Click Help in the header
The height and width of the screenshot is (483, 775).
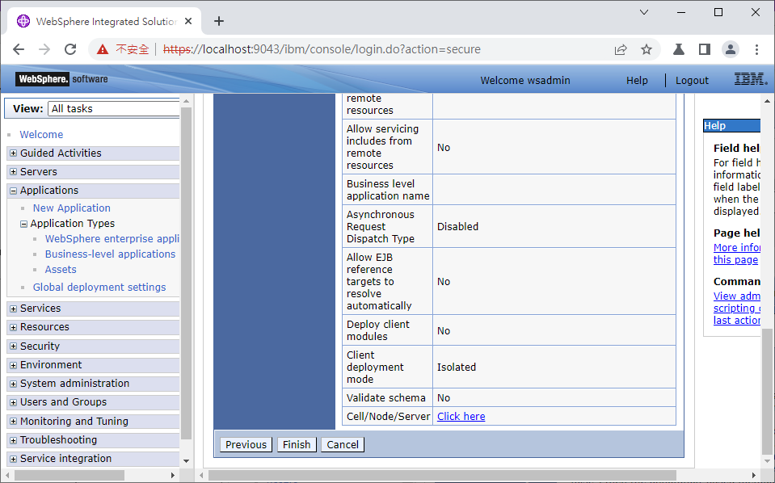[x=637, y=81]
